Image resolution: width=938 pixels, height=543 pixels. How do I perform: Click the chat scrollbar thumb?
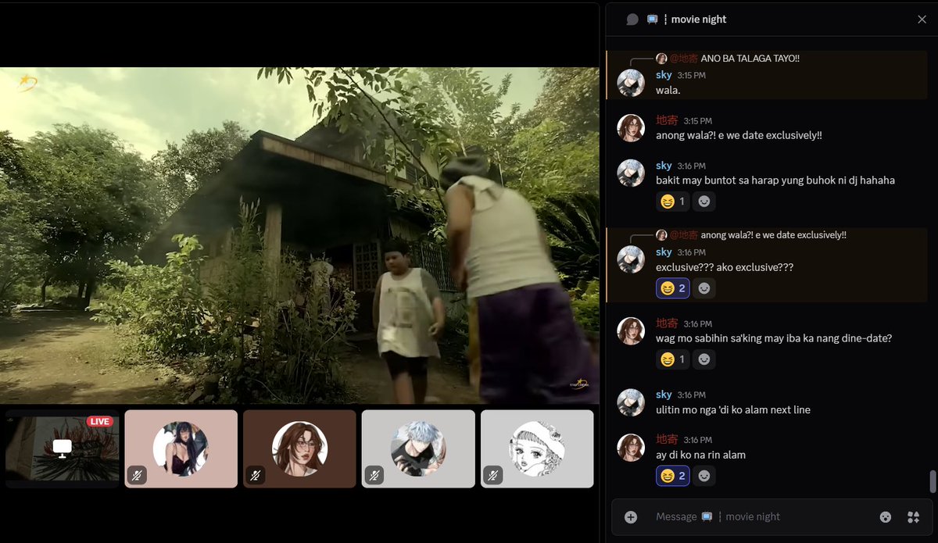[x=933, y=482]
